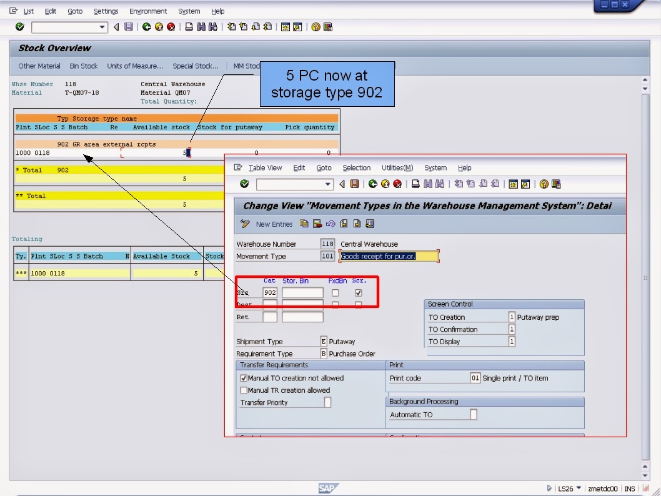Viewport: 661px width, 496px height.
Task: Click the Next Entry icon in Change View toolbar
Action: click(x=357, y=224)
